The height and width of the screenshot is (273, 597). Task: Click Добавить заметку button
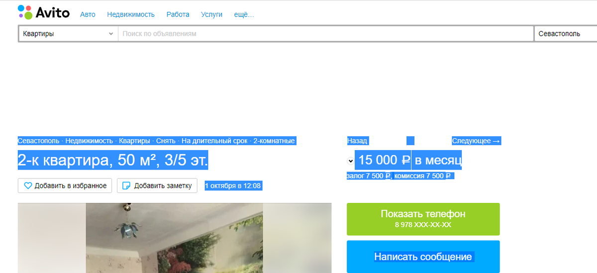point(157,185)
